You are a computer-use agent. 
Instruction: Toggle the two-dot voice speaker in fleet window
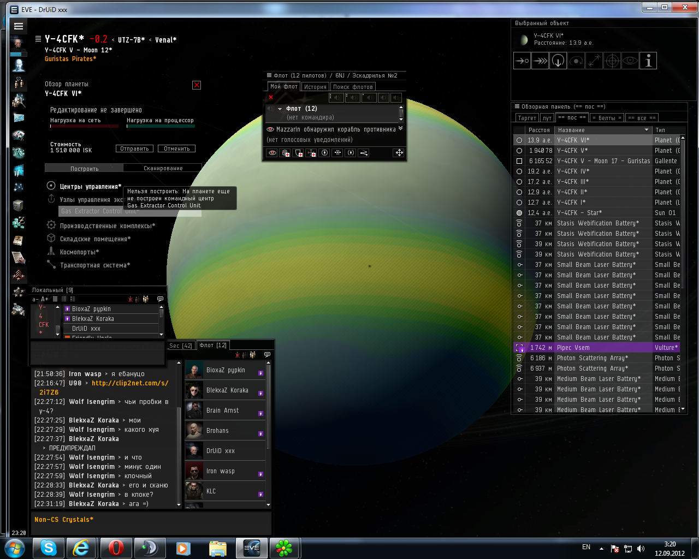pos(353,98)
